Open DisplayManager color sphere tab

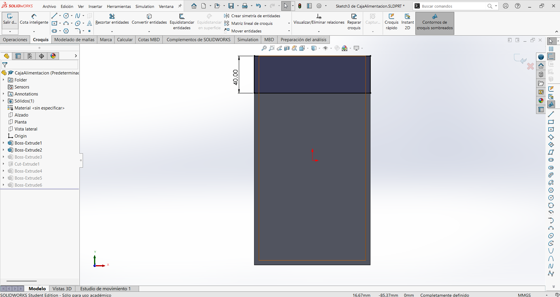point(53,56)
